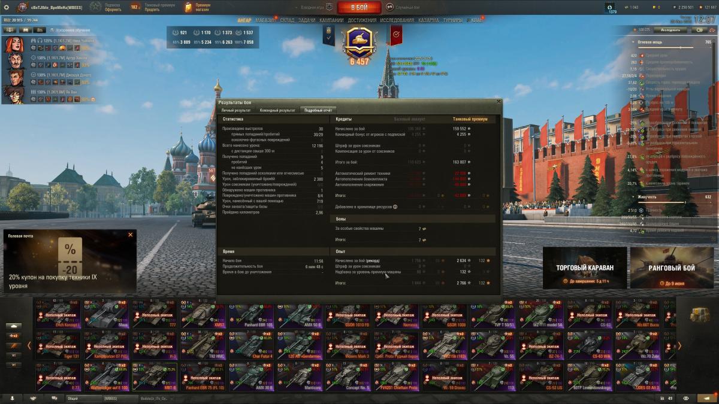Switch to Подробный отчёт tab

tap(318, 110)
